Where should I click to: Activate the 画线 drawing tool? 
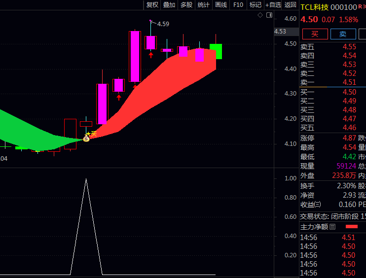tap(221, 5)
